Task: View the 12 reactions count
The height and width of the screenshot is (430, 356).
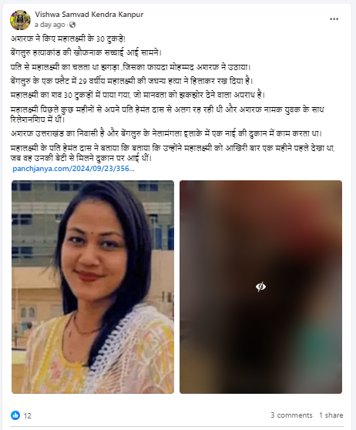Action: pyautogui.click(x=28, y=415)
